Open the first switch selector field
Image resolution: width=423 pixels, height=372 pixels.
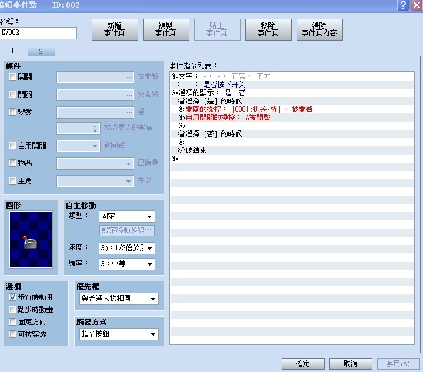pyautogui.click(x=95, y=78)
